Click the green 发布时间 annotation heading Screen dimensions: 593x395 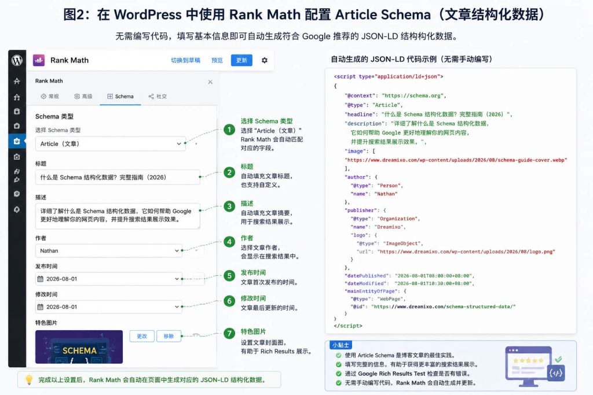253,272
